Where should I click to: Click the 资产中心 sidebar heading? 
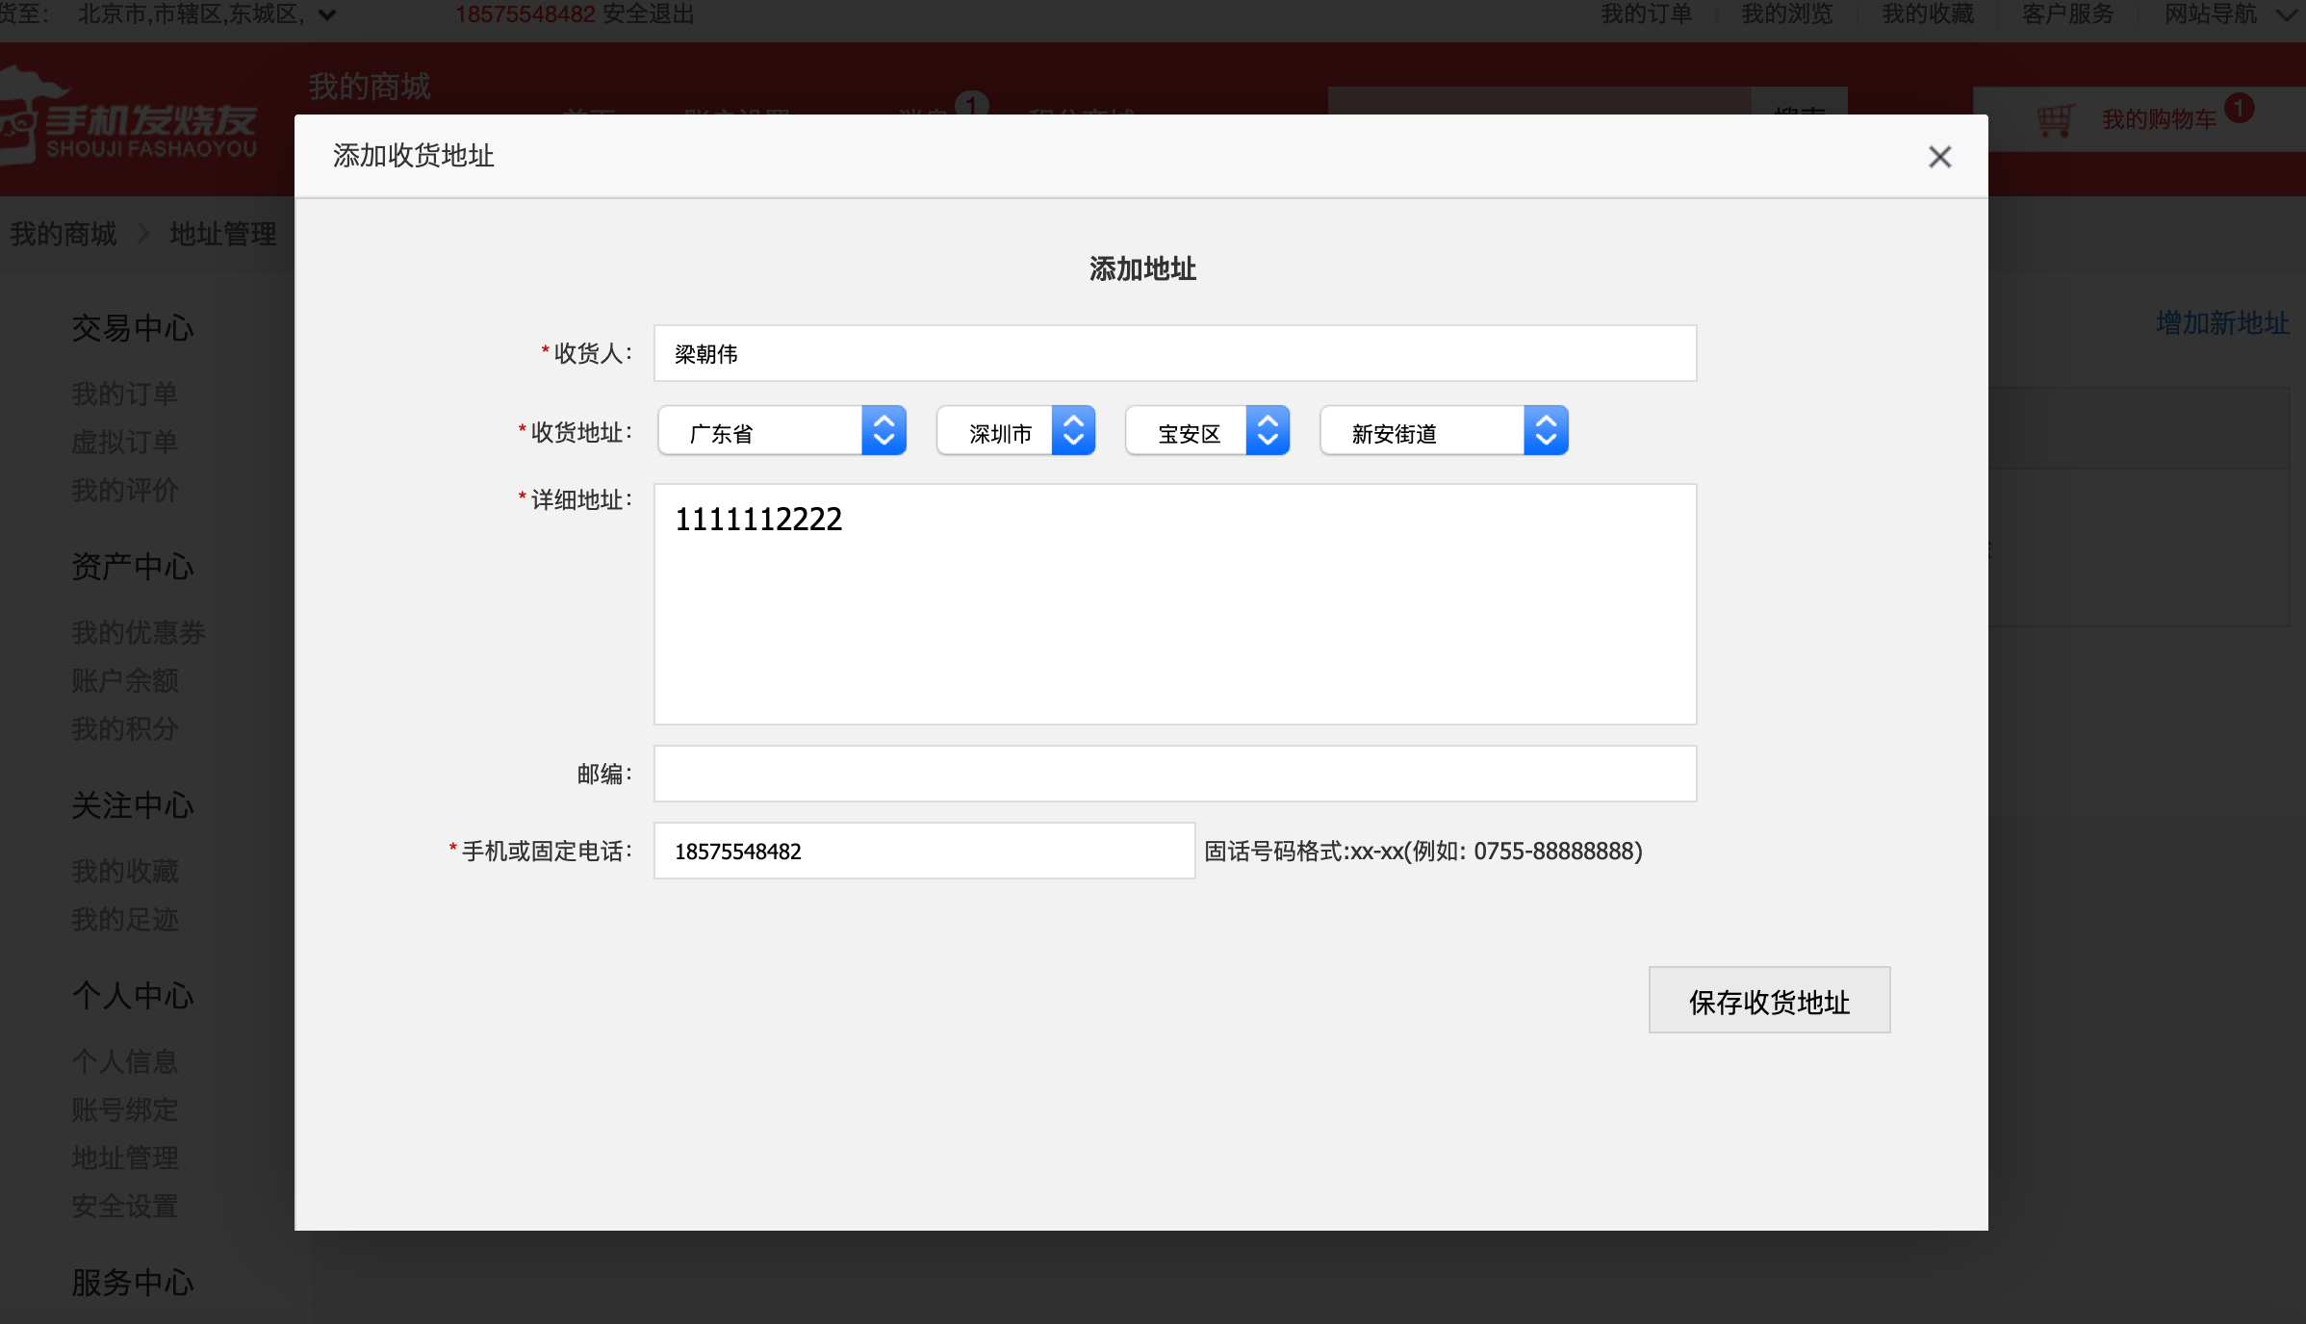tap(133, 567)
